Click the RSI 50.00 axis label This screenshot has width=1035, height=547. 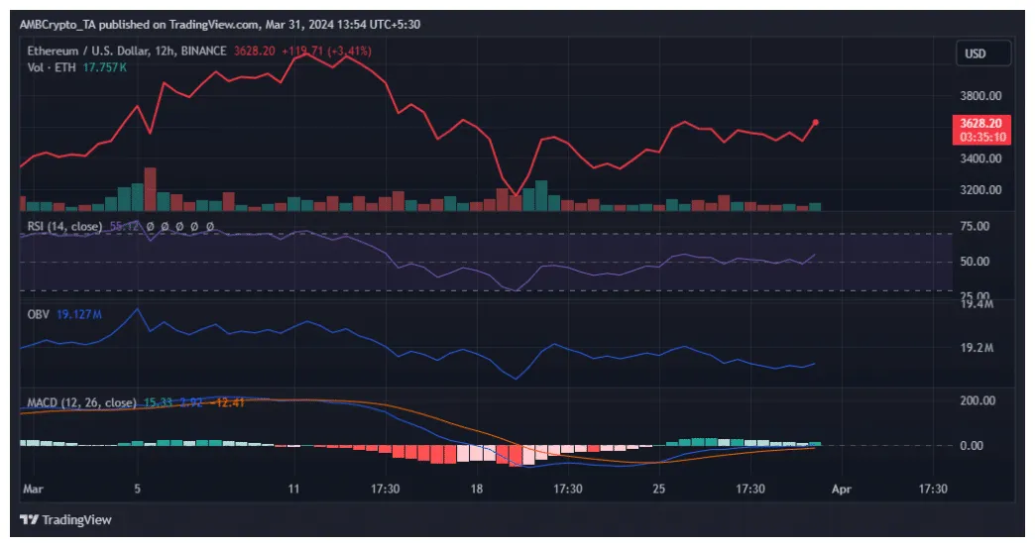[975, 262]
